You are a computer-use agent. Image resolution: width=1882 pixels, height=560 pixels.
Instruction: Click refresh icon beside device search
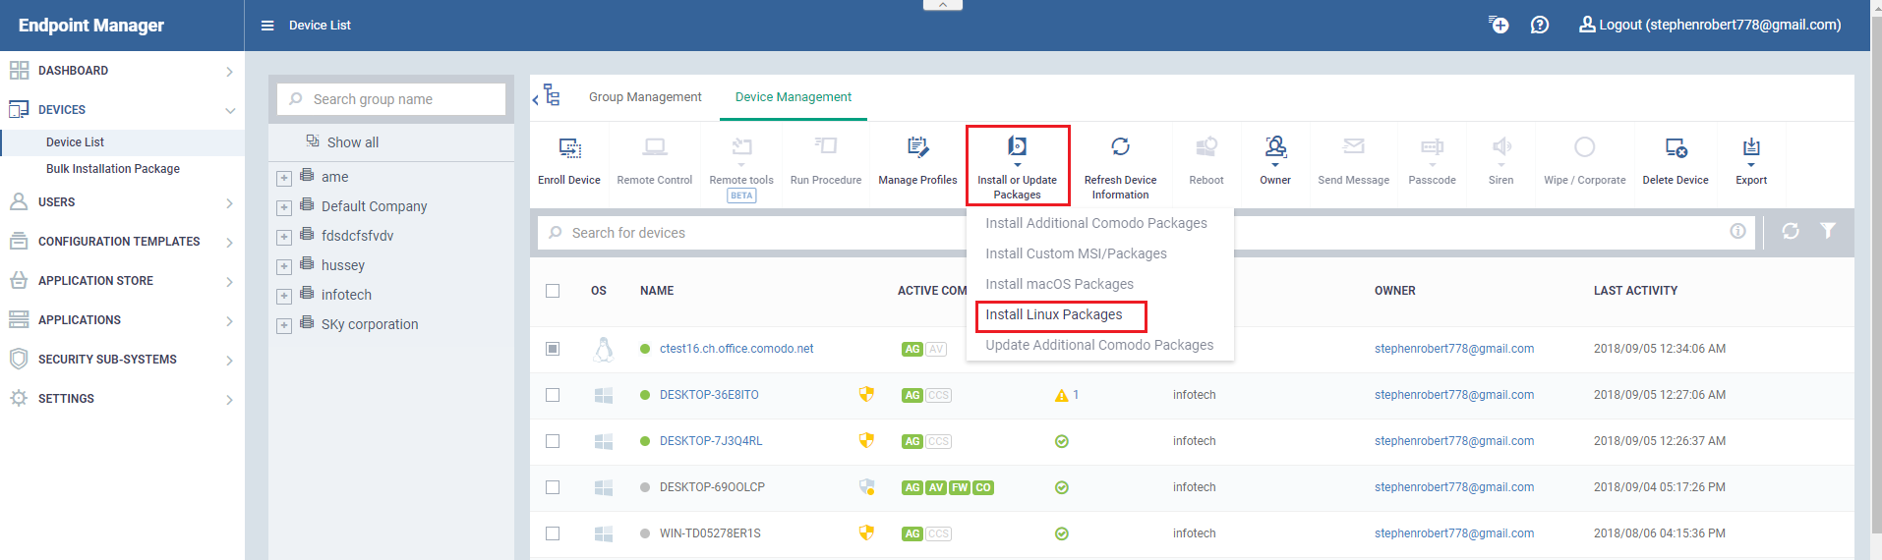[x=1791, y=231]
